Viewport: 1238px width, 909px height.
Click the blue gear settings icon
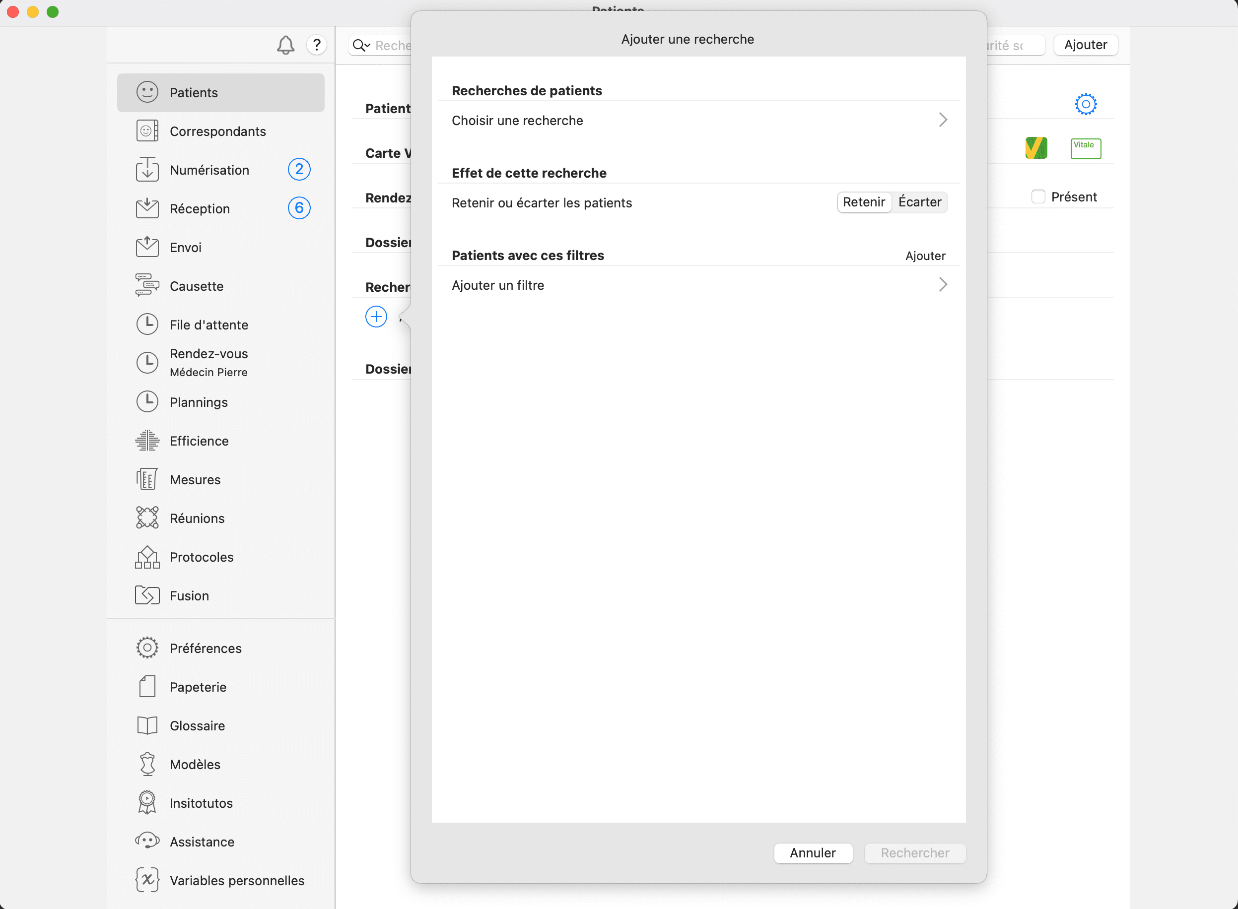[1085, 104]
